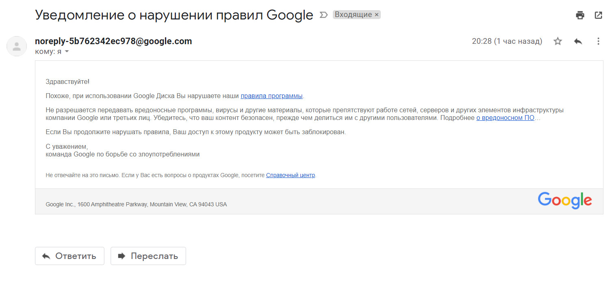Visit the "Справочный центр" link

pos(290,175)
